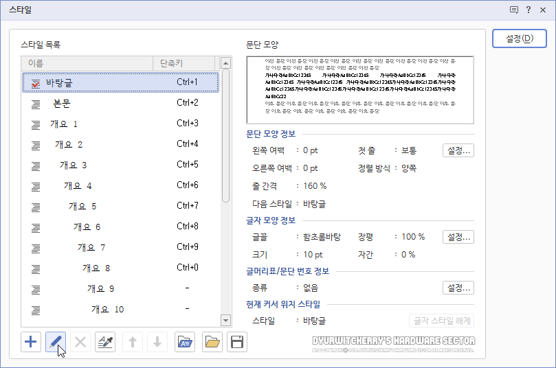The image size is (556, 368).
Task: Click the paragraph icon beside 개요 1
Action: pos(36,124)
